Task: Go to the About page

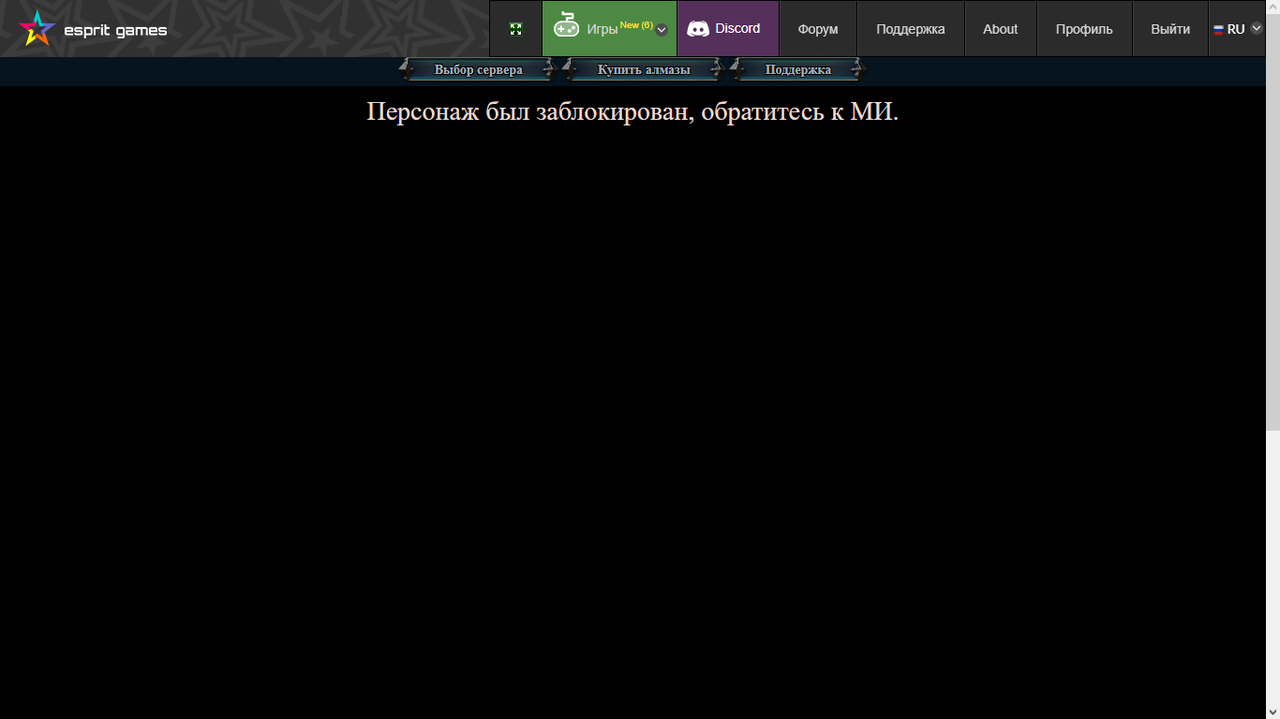Action: 1000,29
